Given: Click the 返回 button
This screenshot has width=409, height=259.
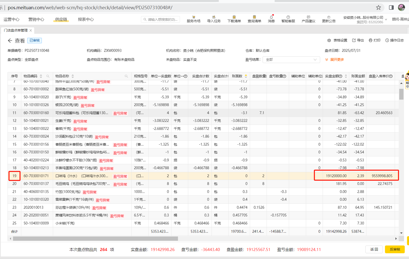Looking at the screenshot, I should pos(374,249).
